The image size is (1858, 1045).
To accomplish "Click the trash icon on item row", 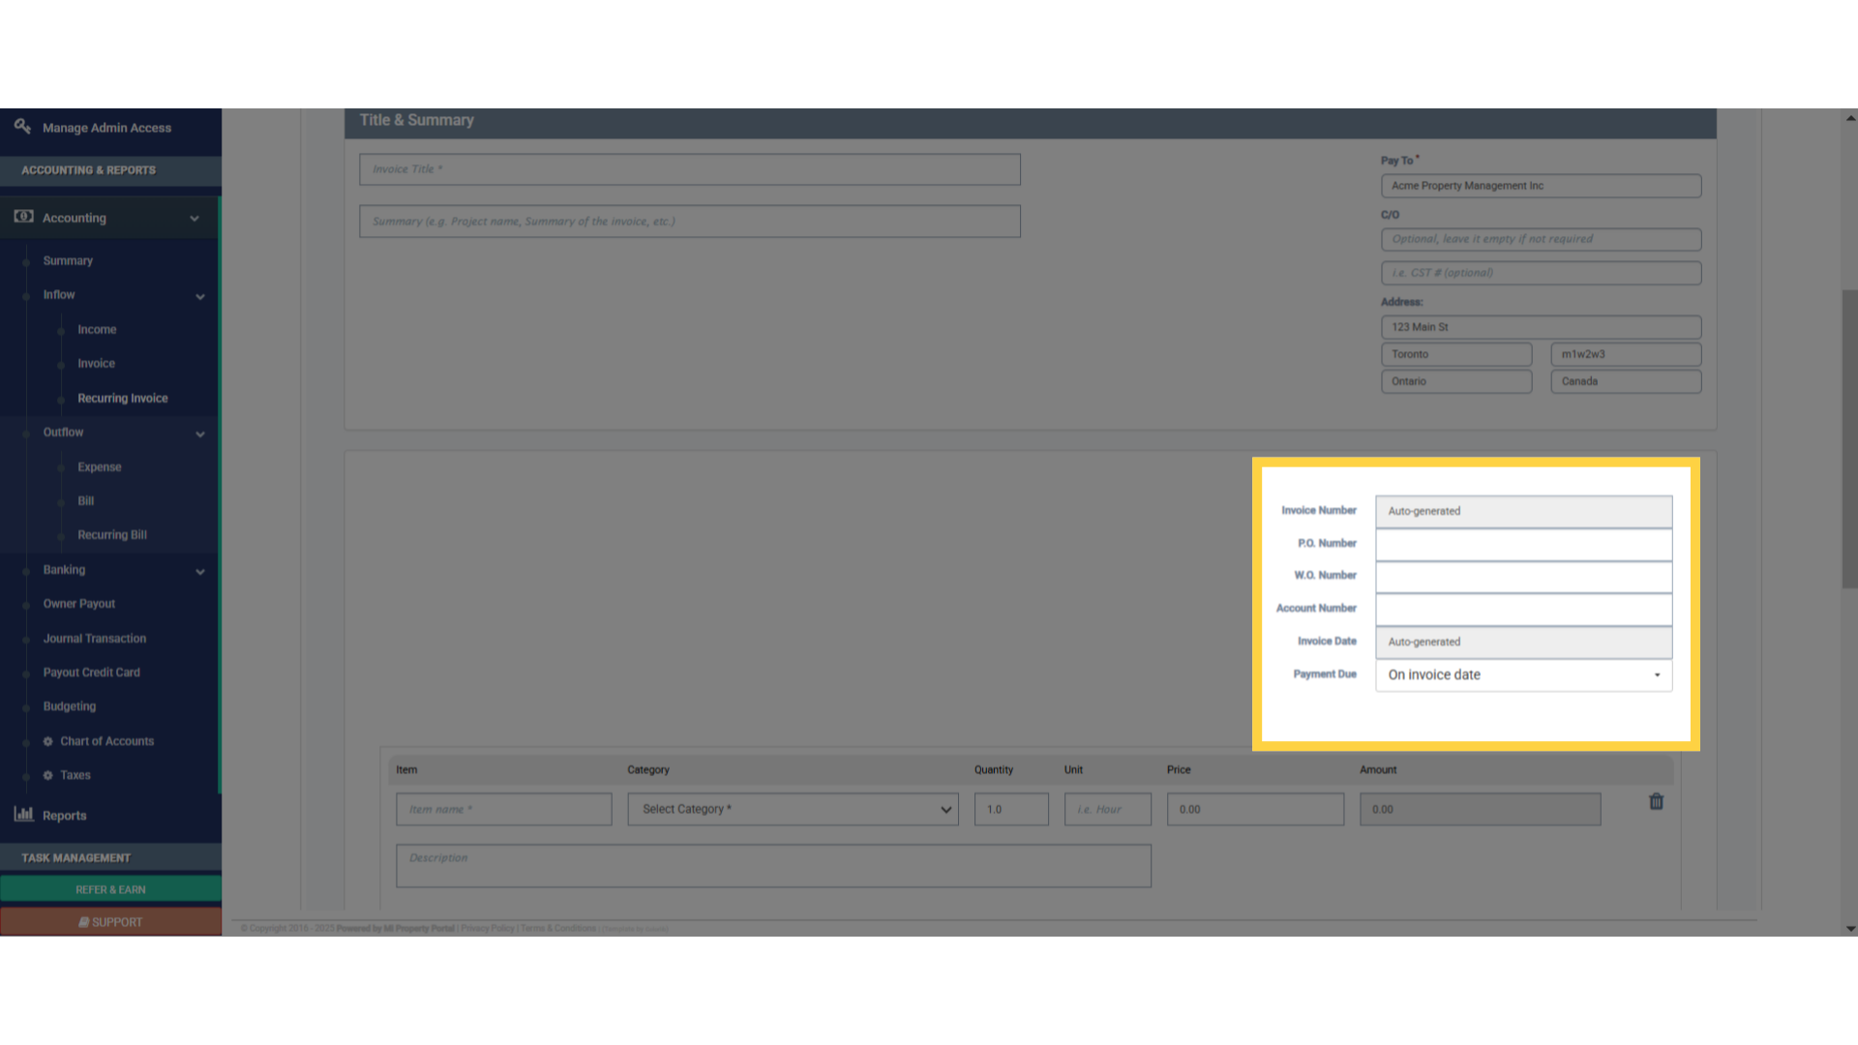I will 1656,801.
